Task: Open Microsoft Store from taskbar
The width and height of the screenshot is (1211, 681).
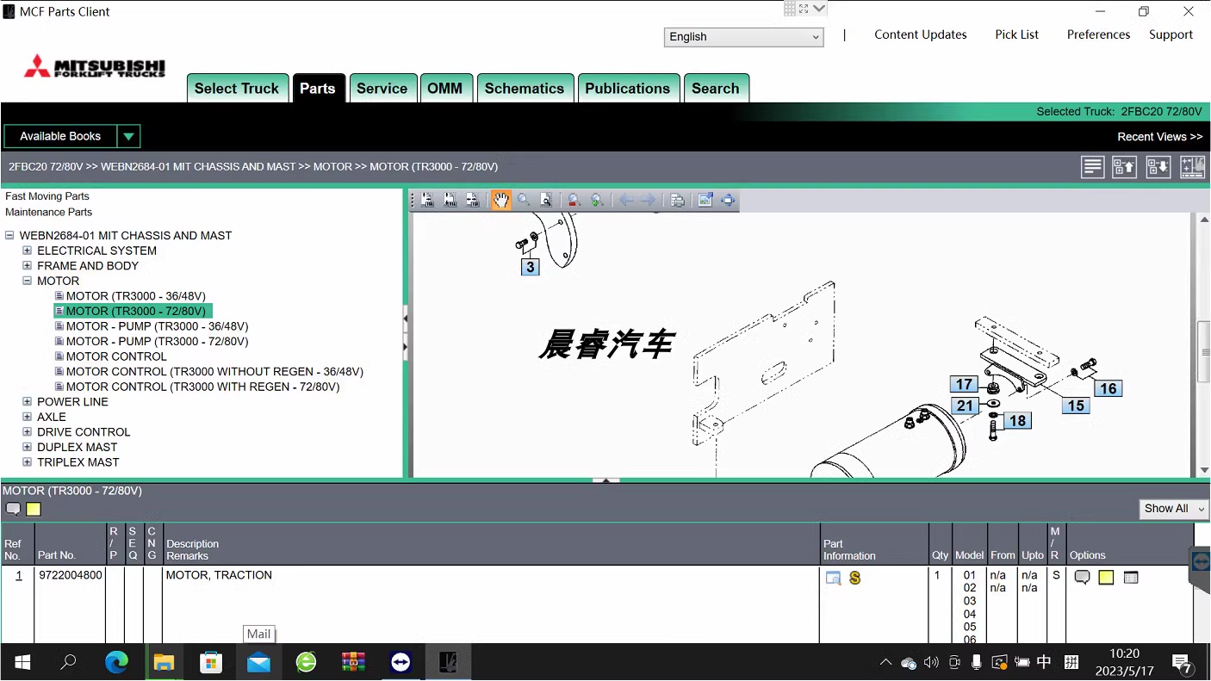Action: tap(211, 662)
